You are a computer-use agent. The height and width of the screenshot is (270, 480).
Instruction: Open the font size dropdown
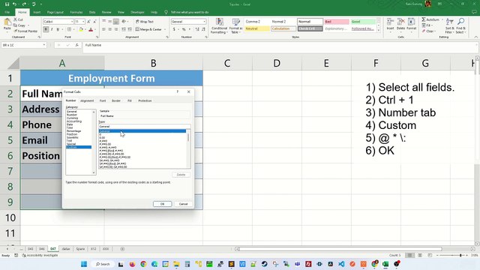[x=83, y=22]
